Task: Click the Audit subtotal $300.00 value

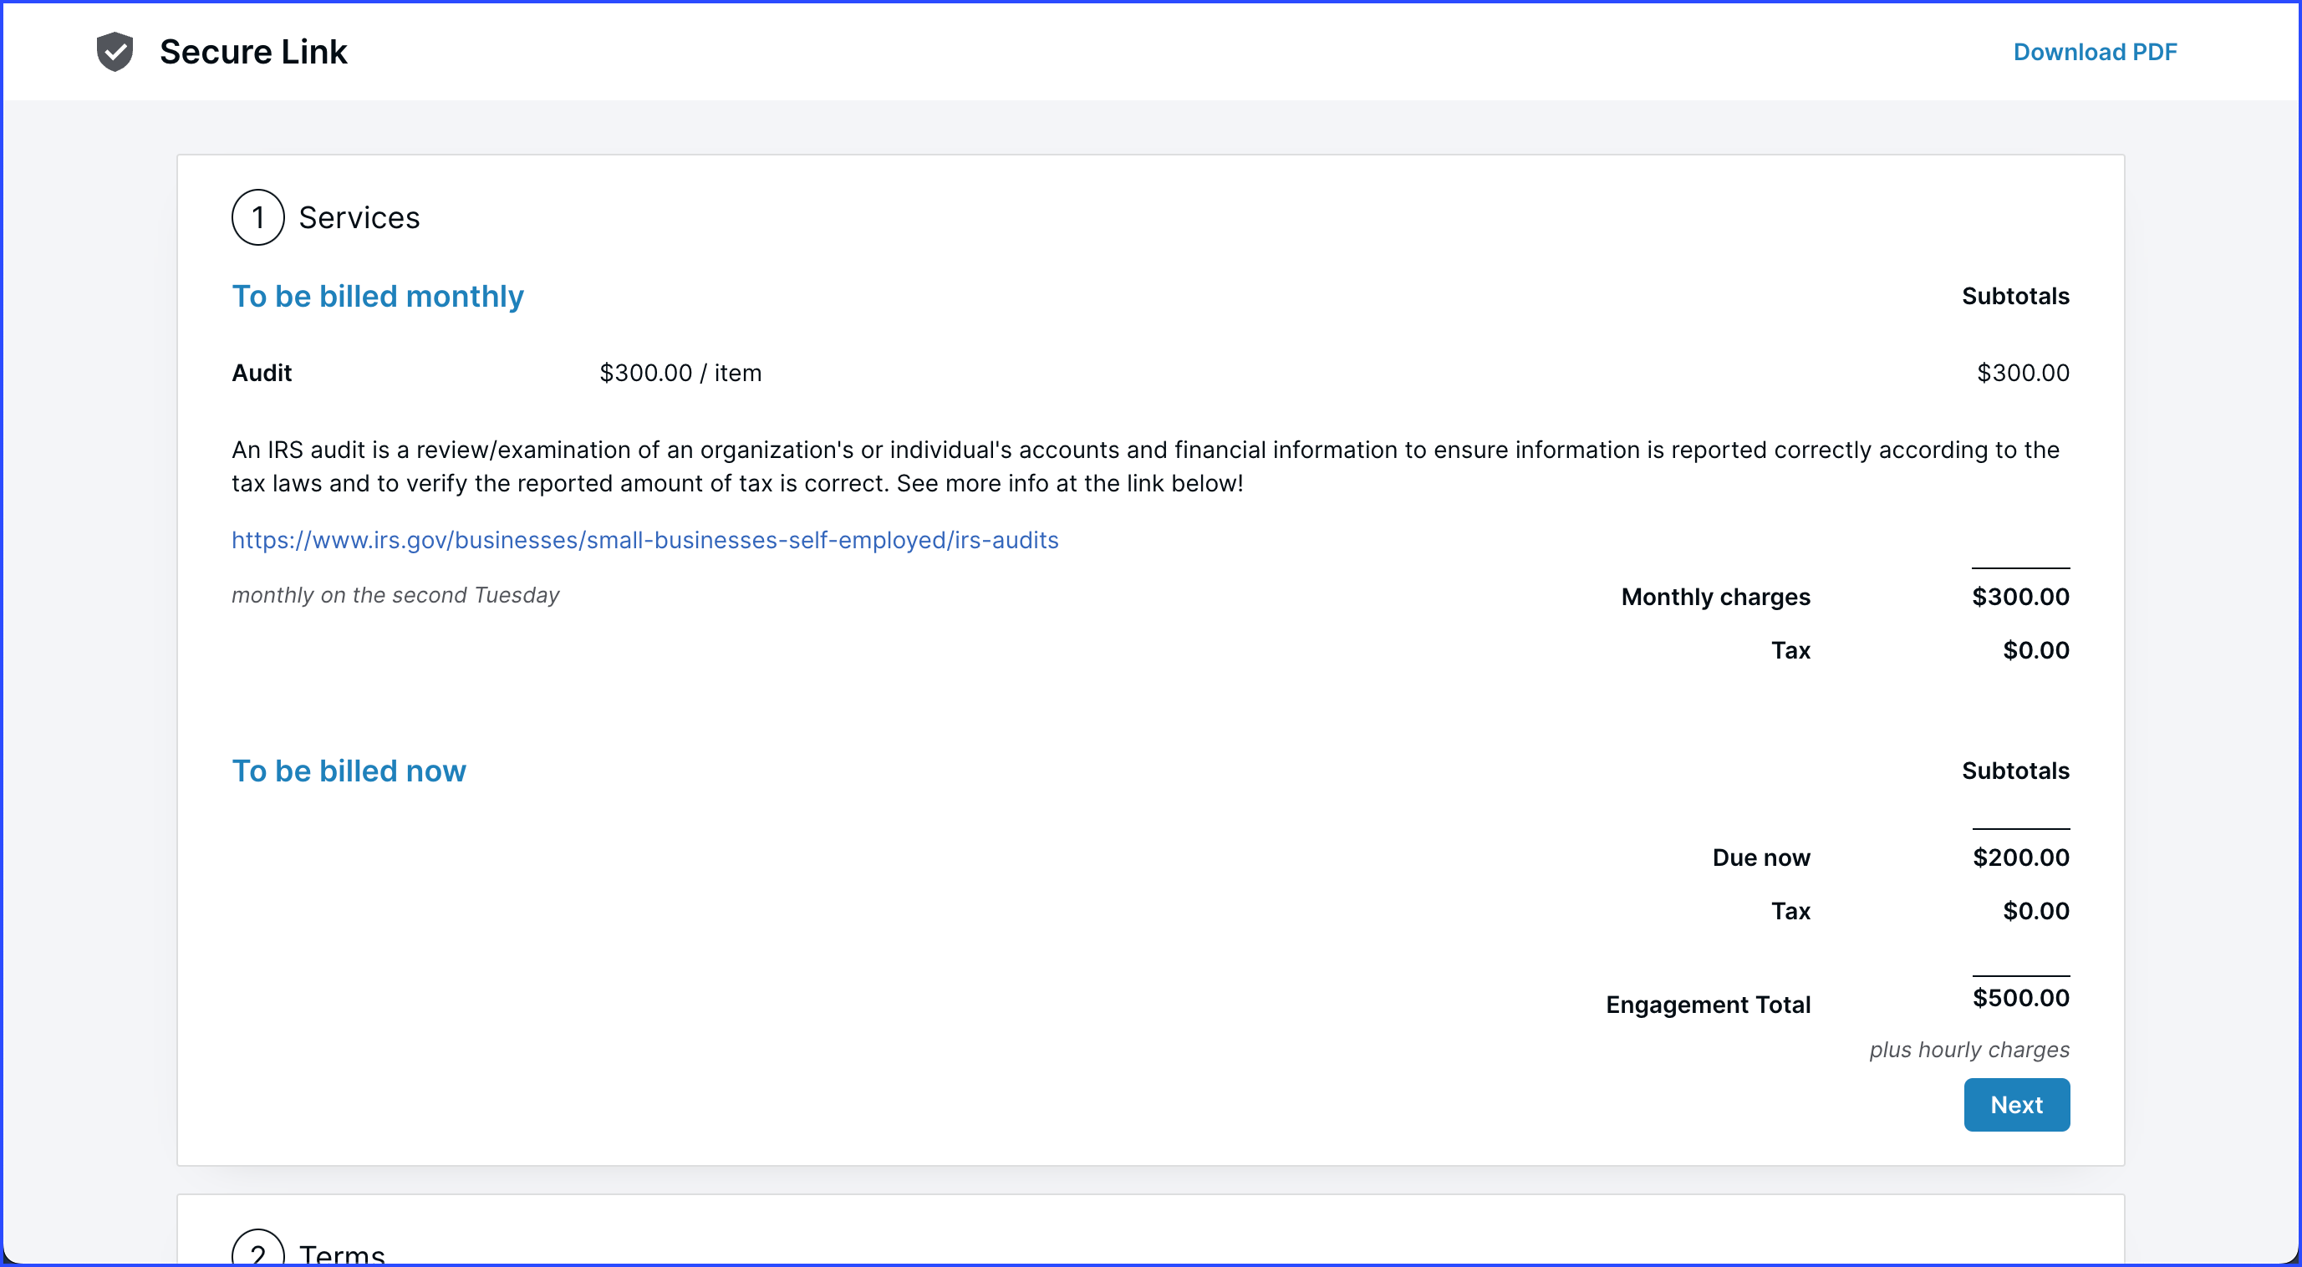Action: 2022,373
